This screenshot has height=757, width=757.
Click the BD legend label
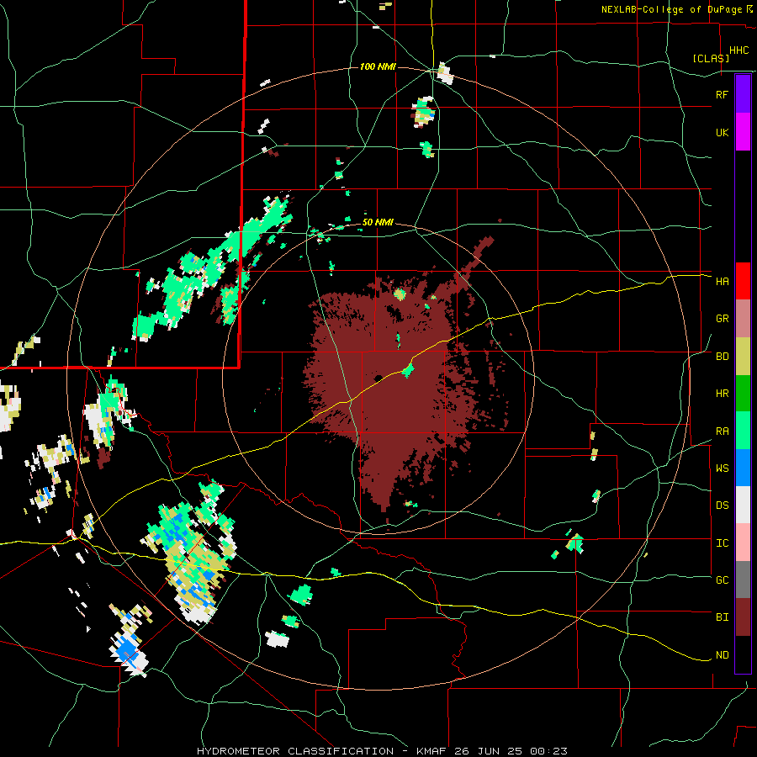coord(722,357)
